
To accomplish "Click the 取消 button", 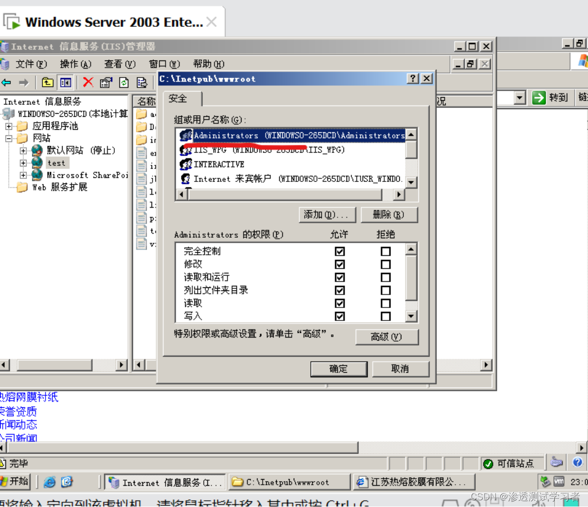I will [x=400, y=368].
